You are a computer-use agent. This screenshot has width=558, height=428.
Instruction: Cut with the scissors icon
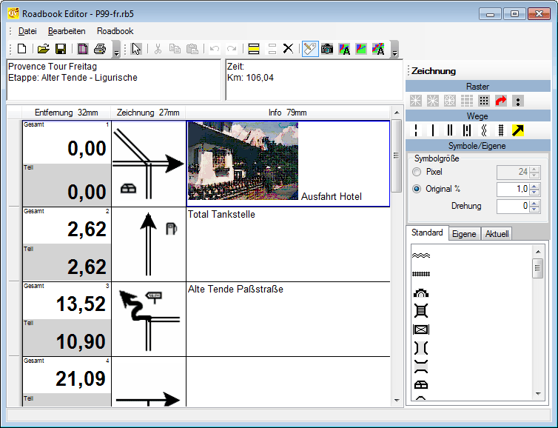coord(158,49)
